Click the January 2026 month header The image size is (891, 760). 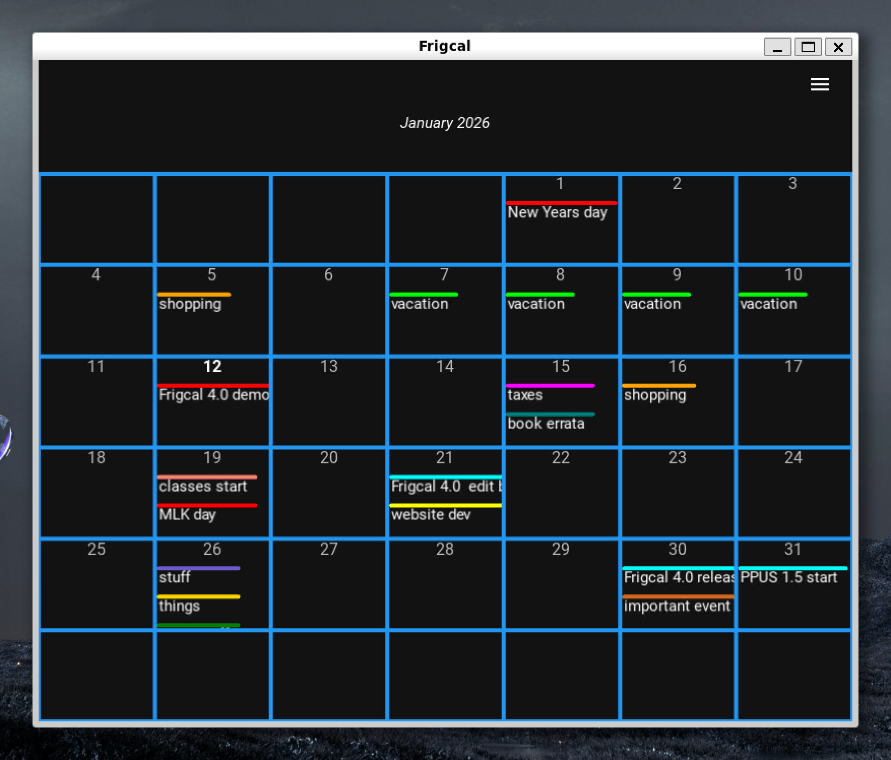click(444, 123)
